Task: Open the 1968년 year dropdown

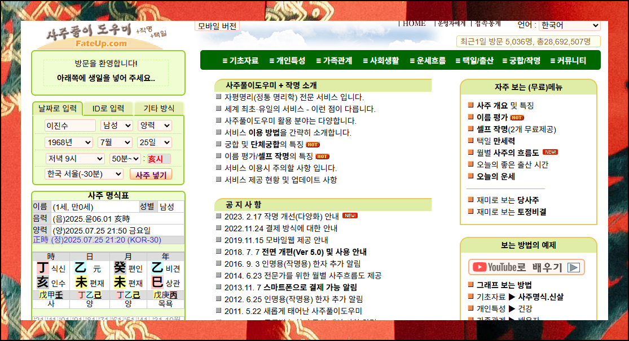Action: (x=69, y=142)
